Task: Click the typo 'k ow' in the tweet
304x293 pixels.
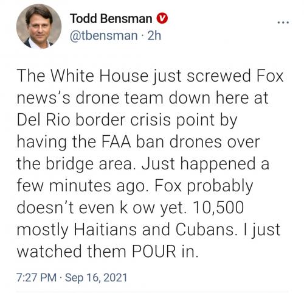Action: click(137, 208)
